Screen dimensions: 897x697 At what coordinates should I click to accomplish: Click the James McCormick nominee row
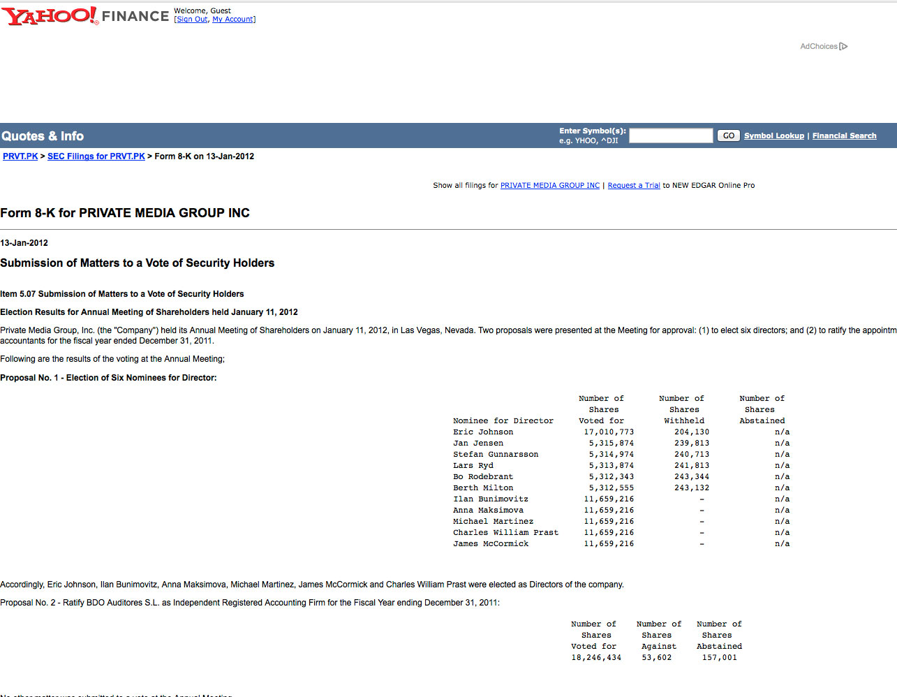coord(491,544)
